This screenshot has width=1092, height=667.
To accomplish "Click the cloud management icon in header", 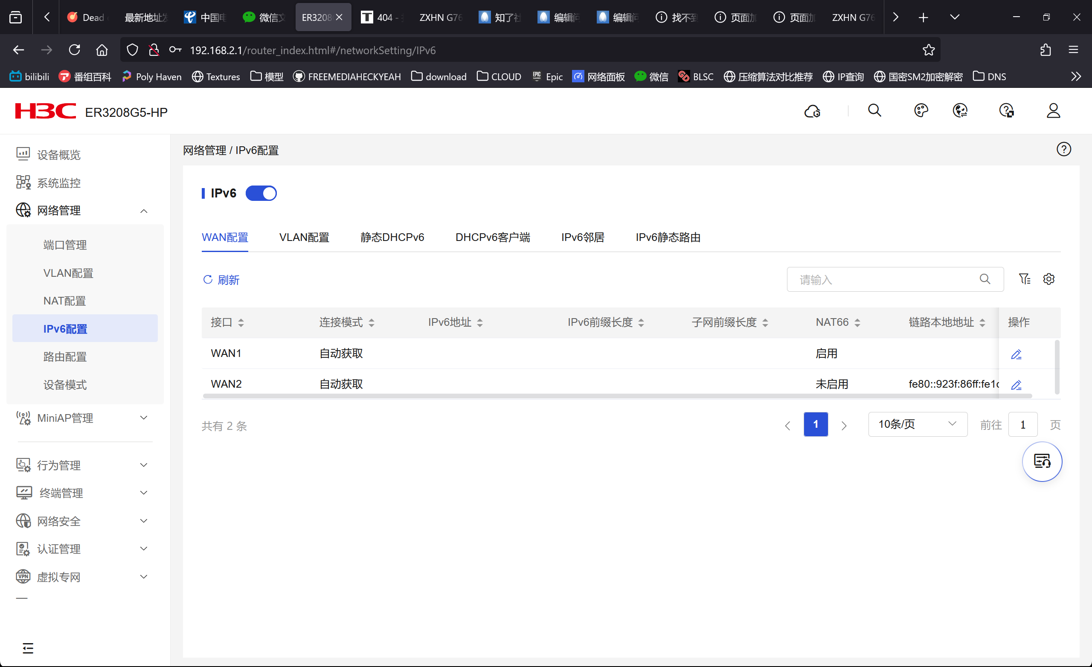I will (812, 111).
